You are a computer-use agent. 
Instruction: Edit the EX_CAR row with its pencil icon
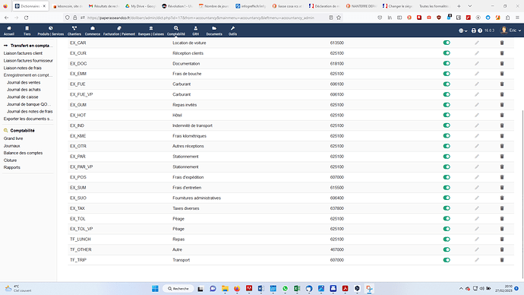click(x=477, y=43)
